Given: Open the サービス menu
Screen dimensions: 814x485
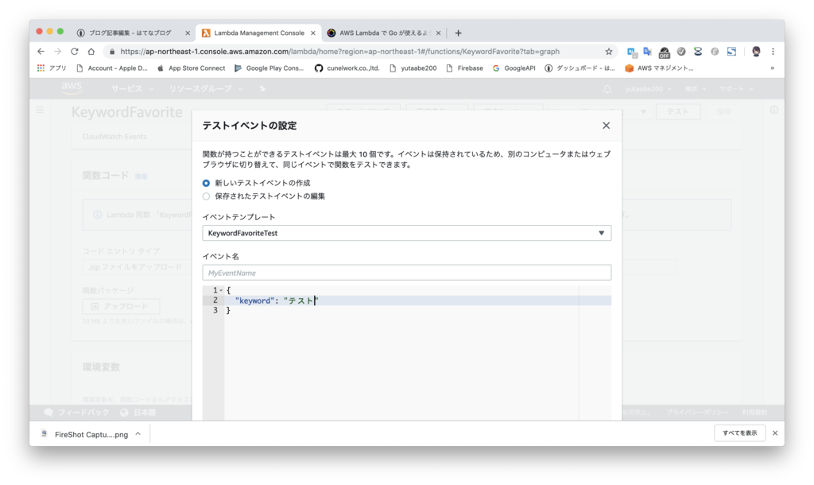Looking at the screenshot, I should pos(132,89).
